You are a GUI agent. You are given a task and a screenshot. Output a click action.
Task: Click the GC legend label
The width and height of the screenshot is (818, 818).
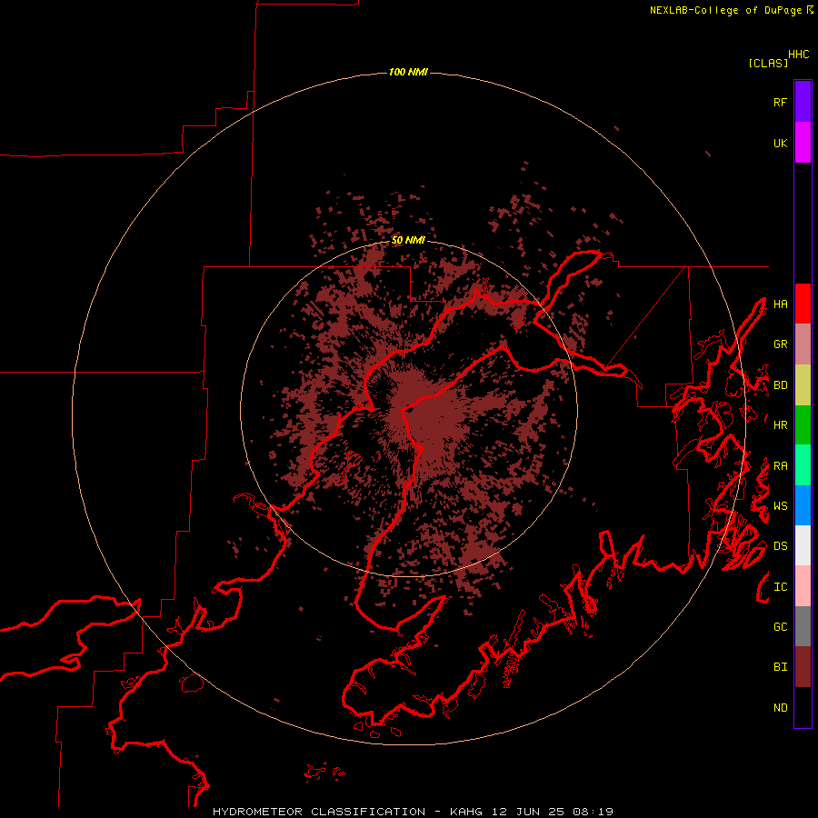[780, 626]
